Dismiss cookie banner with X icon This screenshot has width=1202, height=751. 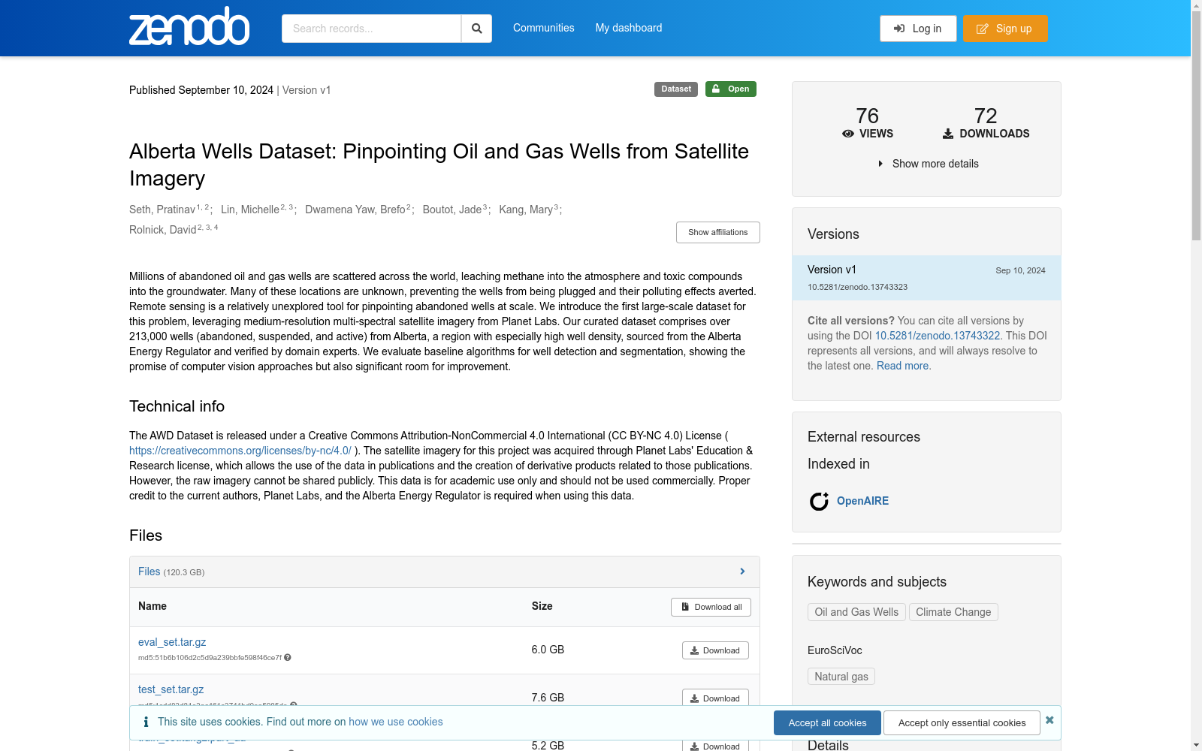point(1049,720)
